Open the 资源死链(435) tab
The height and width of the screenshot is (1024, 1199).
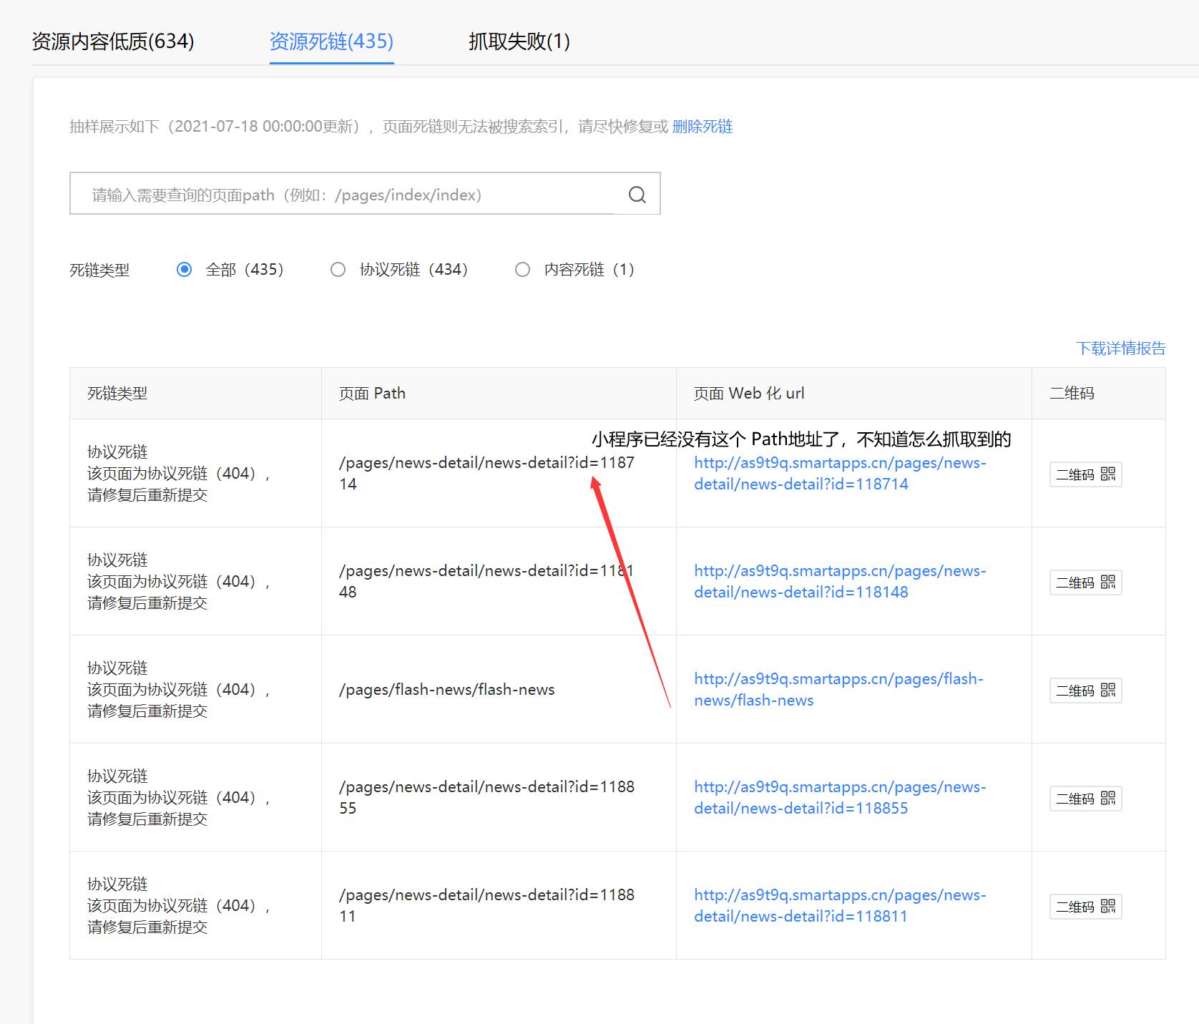[x=331, y=42]
